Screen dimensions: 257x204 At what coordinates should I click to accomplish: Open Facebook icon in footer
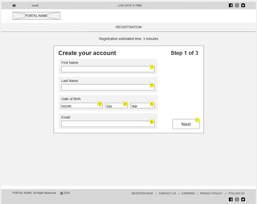(230, 199)
